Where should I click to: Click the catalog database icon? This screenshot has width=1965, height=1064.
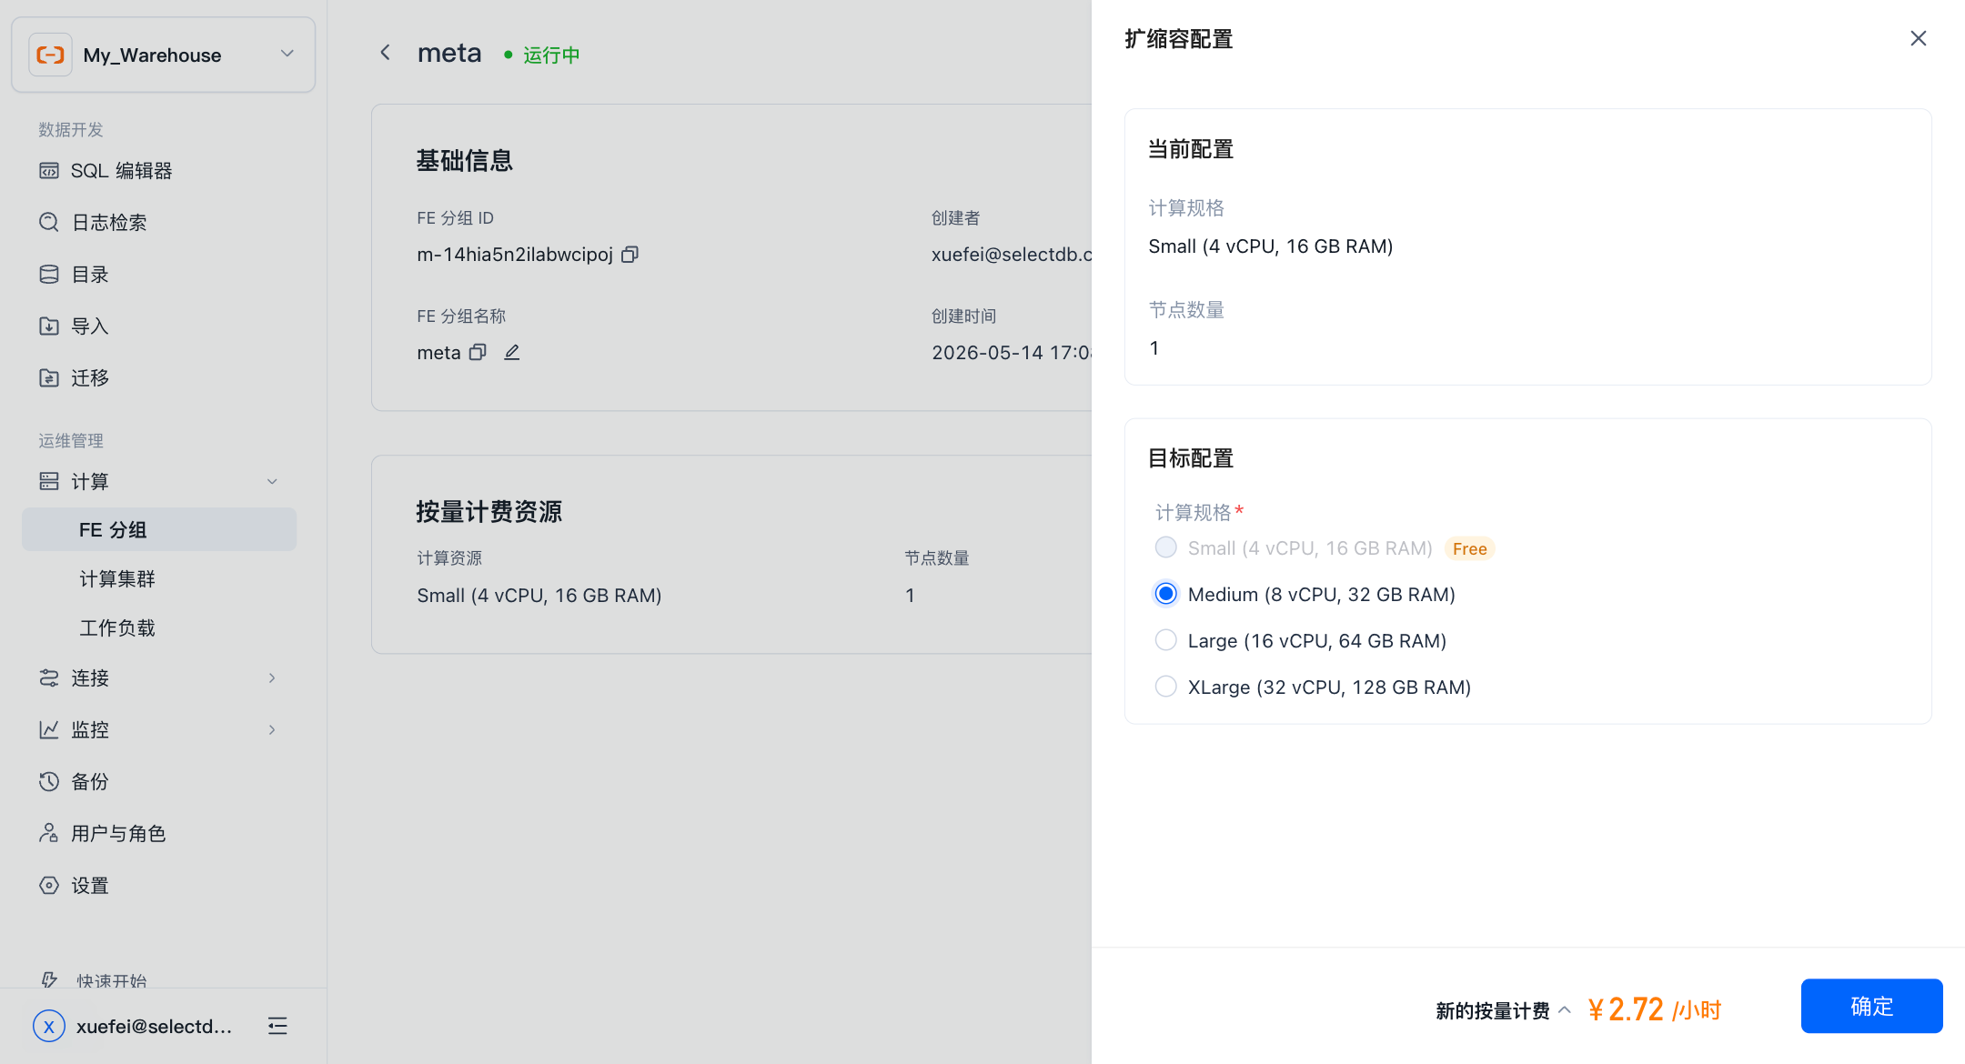(x=49, y=275)
